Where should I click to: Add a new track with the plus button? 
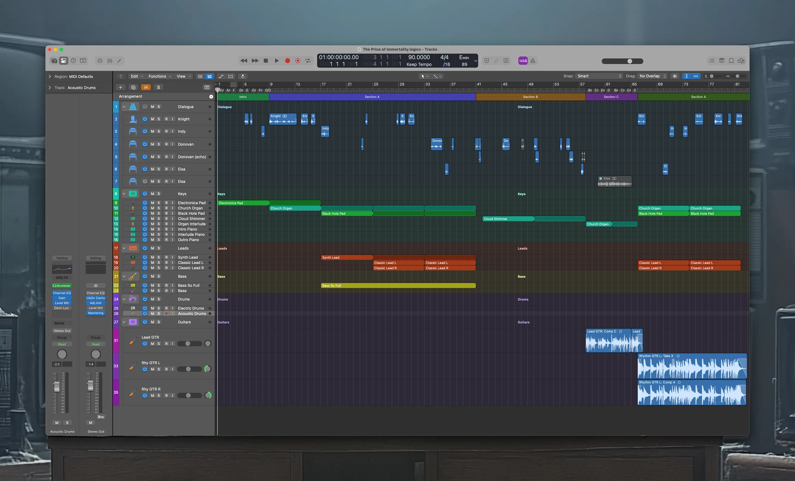click(121, 87)
